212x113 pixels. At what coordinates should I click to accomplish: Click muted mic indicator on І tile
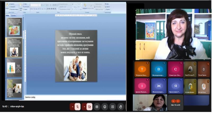tap(148, 80)
